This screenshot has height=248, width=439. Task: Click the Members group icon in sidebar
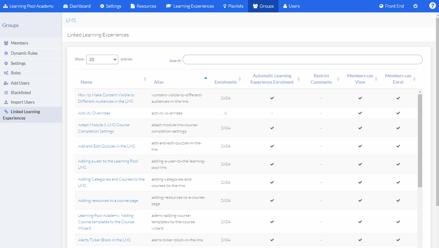(x=6, y=43)
